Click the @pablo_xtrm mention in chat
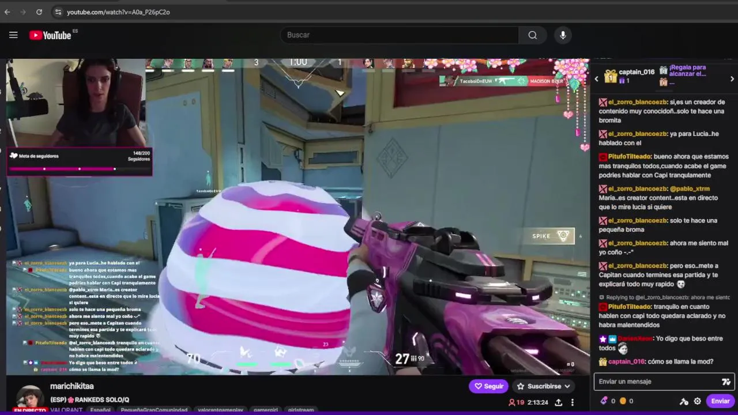 click(690, 188)
